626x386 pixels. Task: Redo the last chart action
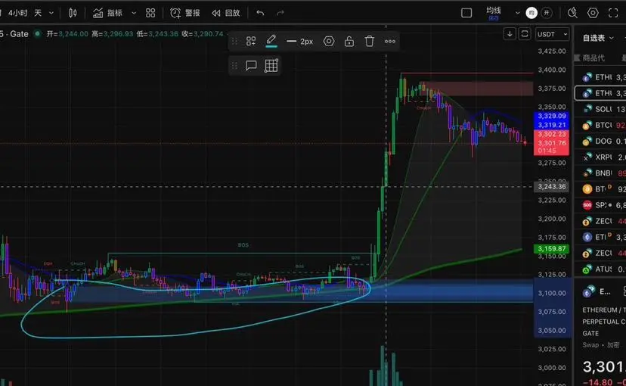point(280,13)
